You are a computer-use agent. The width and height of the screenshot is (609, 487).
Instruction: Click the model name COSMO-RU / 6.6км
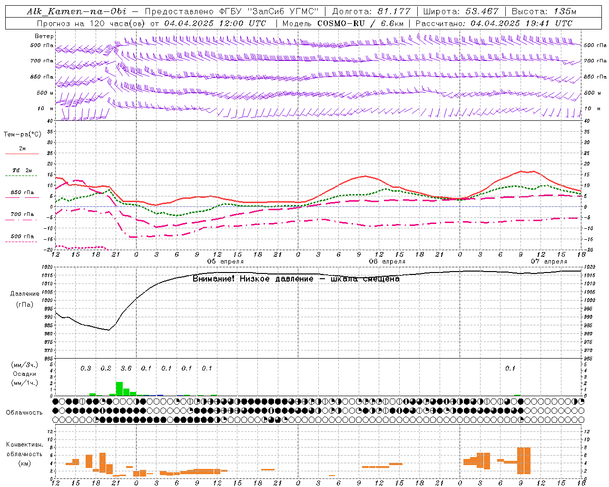pyautogui.click(x=360, y=23)
